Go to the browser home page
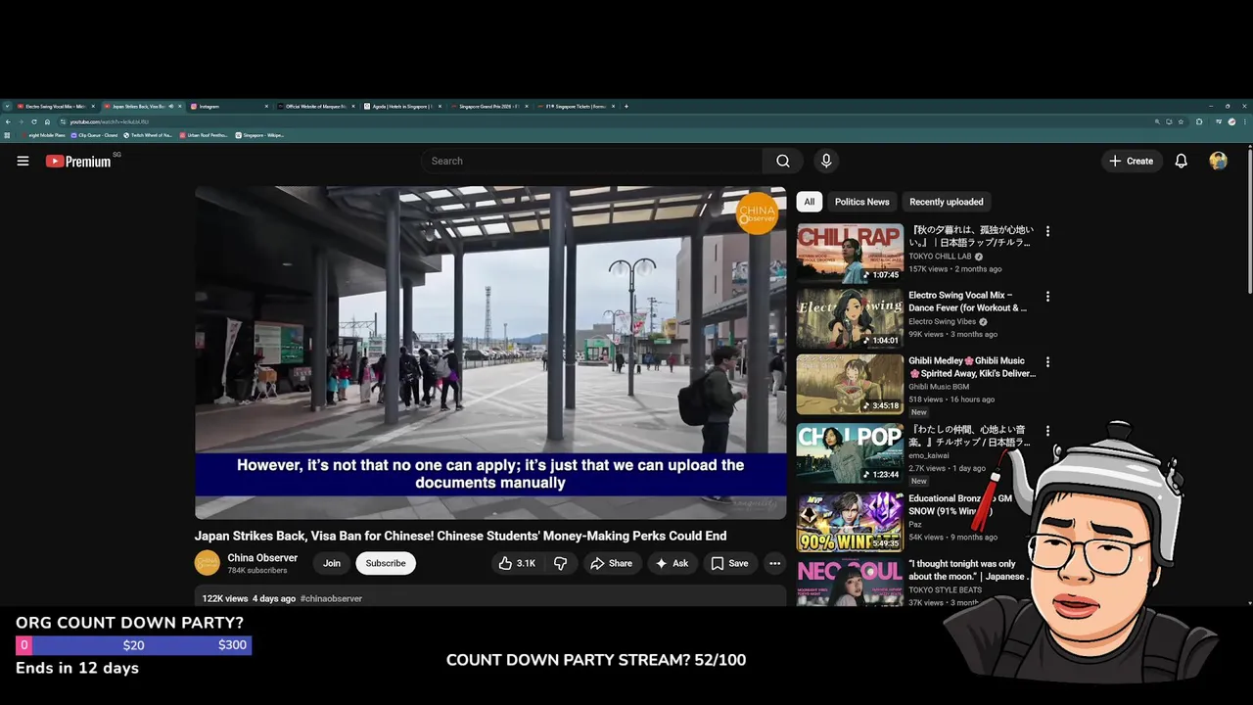The width and height of the screenshot is (1253, 705). (47, 121)
